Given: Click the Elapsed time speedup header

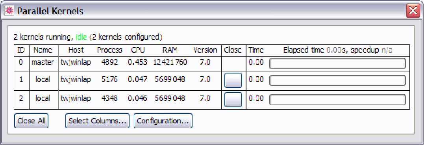Looking at the screenshot, I should [338, 50].
